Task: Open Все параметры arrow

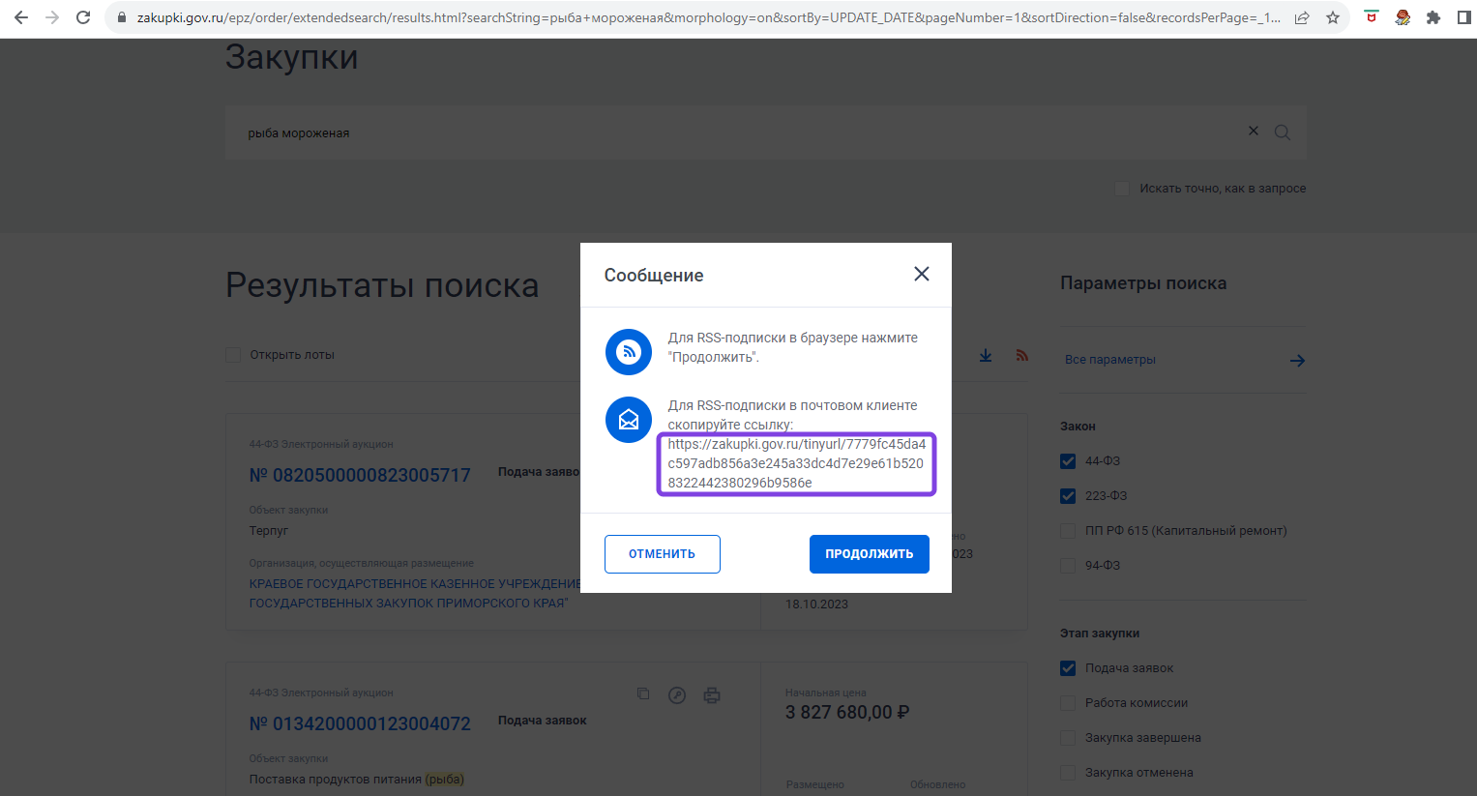Action: pyautogui.click(x=1298, y=361)
